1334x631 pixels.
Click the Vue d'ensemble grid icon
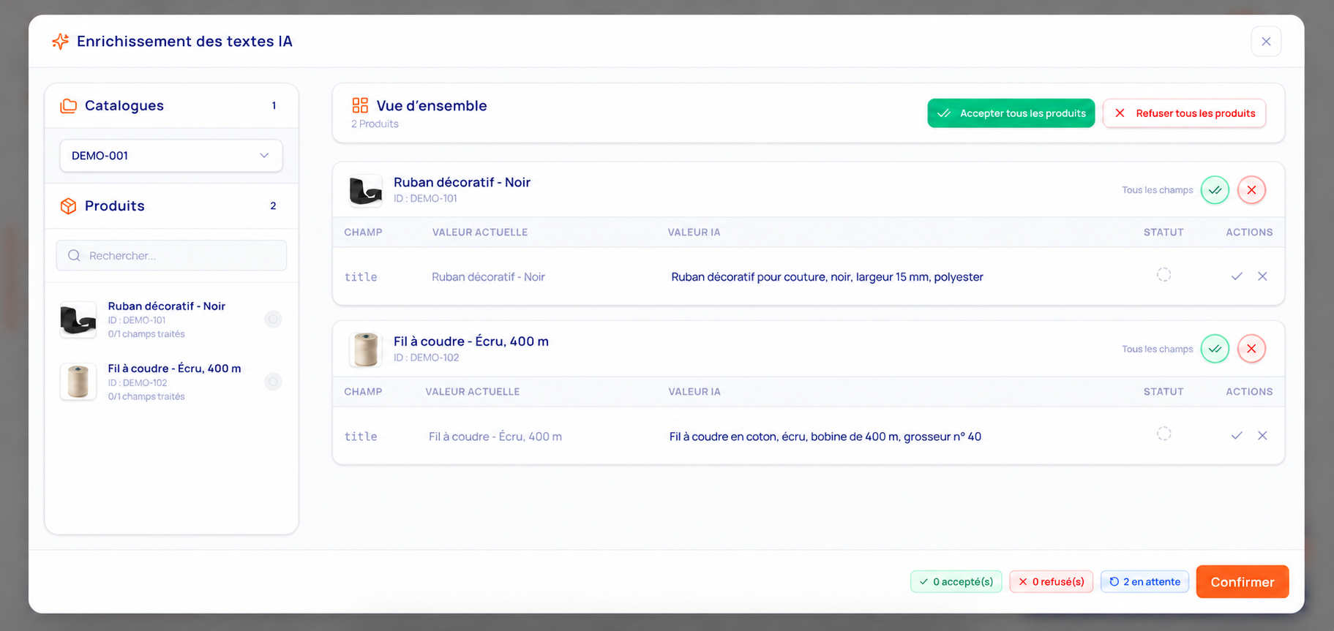360,105
